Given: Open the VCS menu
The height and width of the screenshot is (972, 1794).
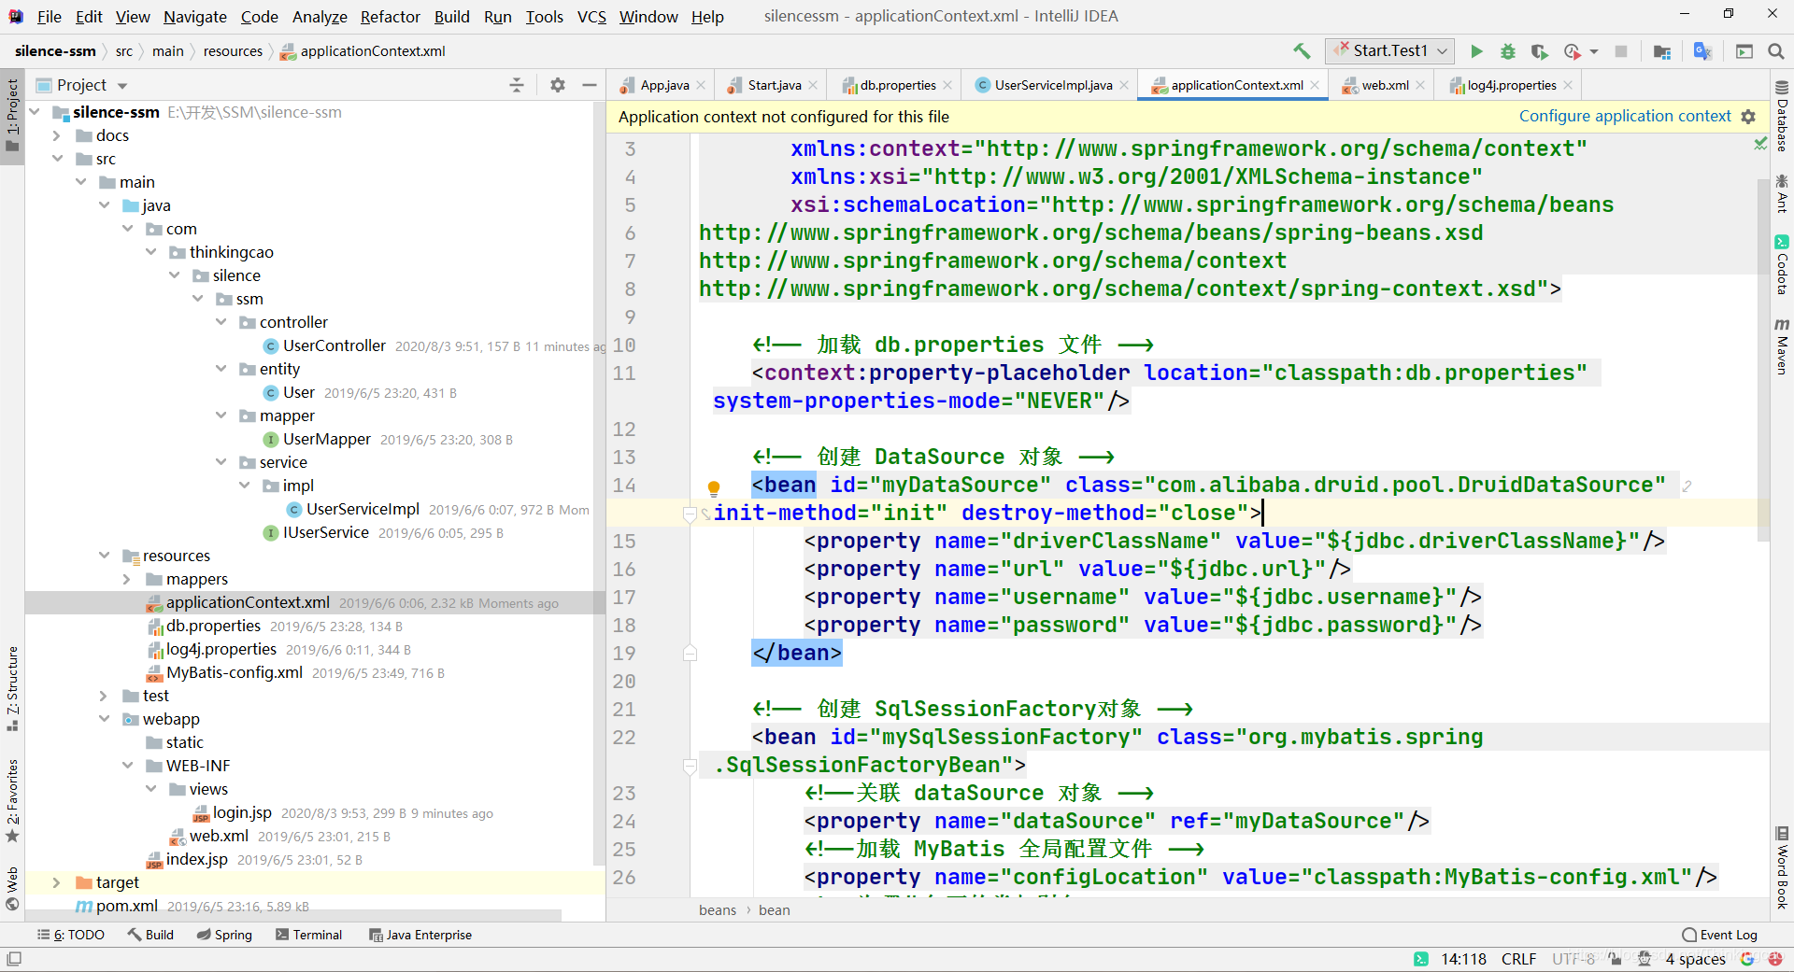Looking at the screenshot, I should pos(591,17).
